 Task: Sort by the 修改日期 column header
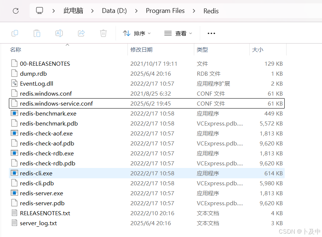point(141,50)
